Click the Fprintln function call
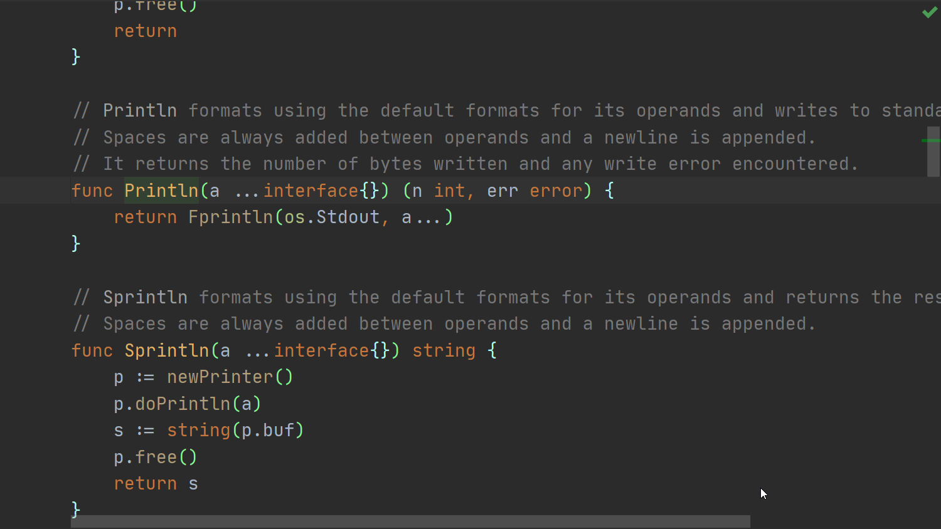The image size is (941, 529). tap(230, 217)
